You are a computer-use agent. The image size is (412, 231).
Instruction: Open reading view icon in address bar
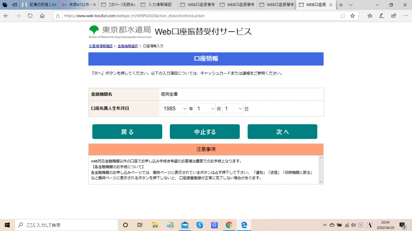[x=342, y=16]
